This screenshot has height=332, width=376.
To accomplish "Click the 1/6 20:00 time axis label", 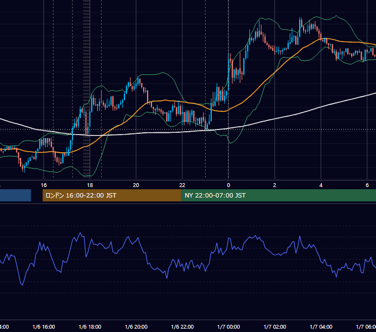I will (136, 326).
